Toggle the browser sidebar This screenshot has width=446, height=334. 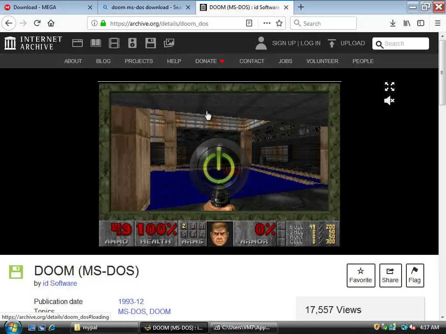coord(421,23)
